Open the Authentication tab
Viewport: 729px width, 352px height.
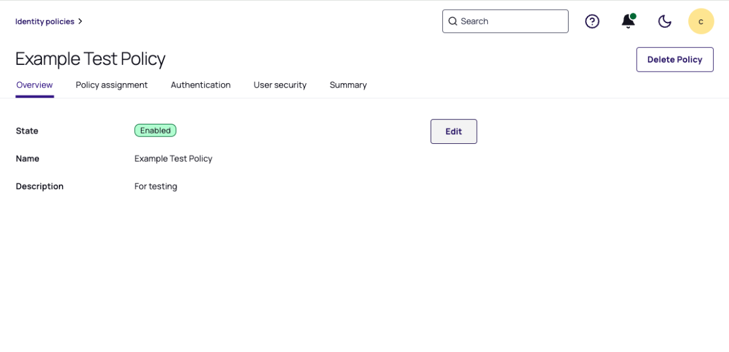tap(200, 85)
